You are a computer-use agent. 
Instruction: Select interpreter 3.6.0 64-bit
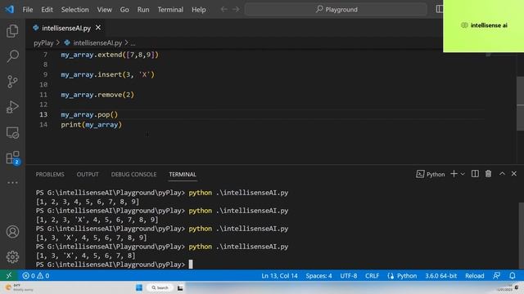pyautogui.click(x=440, y=276)
